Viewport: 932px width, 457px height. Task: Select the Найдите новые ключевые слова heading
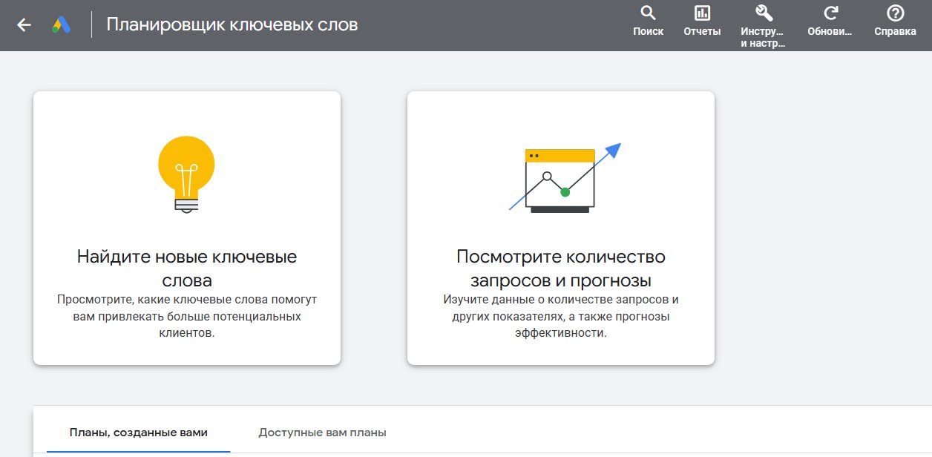tap(187, 269)
